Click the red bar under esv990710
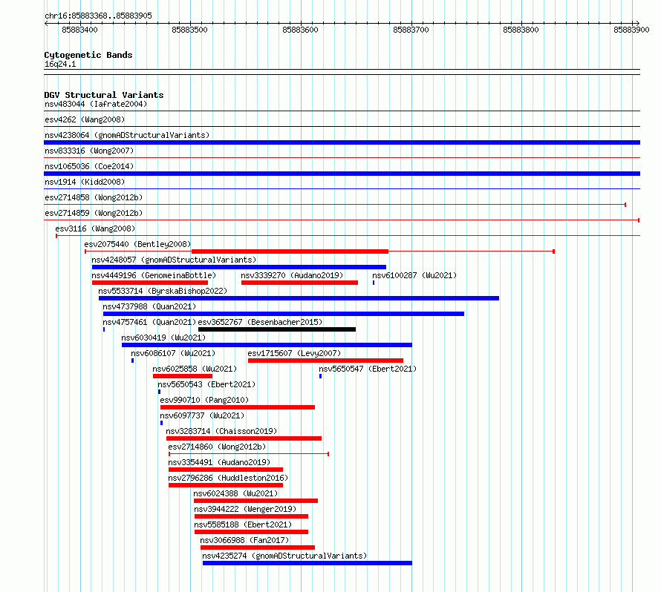661x592 pixels. pos(238,407)
